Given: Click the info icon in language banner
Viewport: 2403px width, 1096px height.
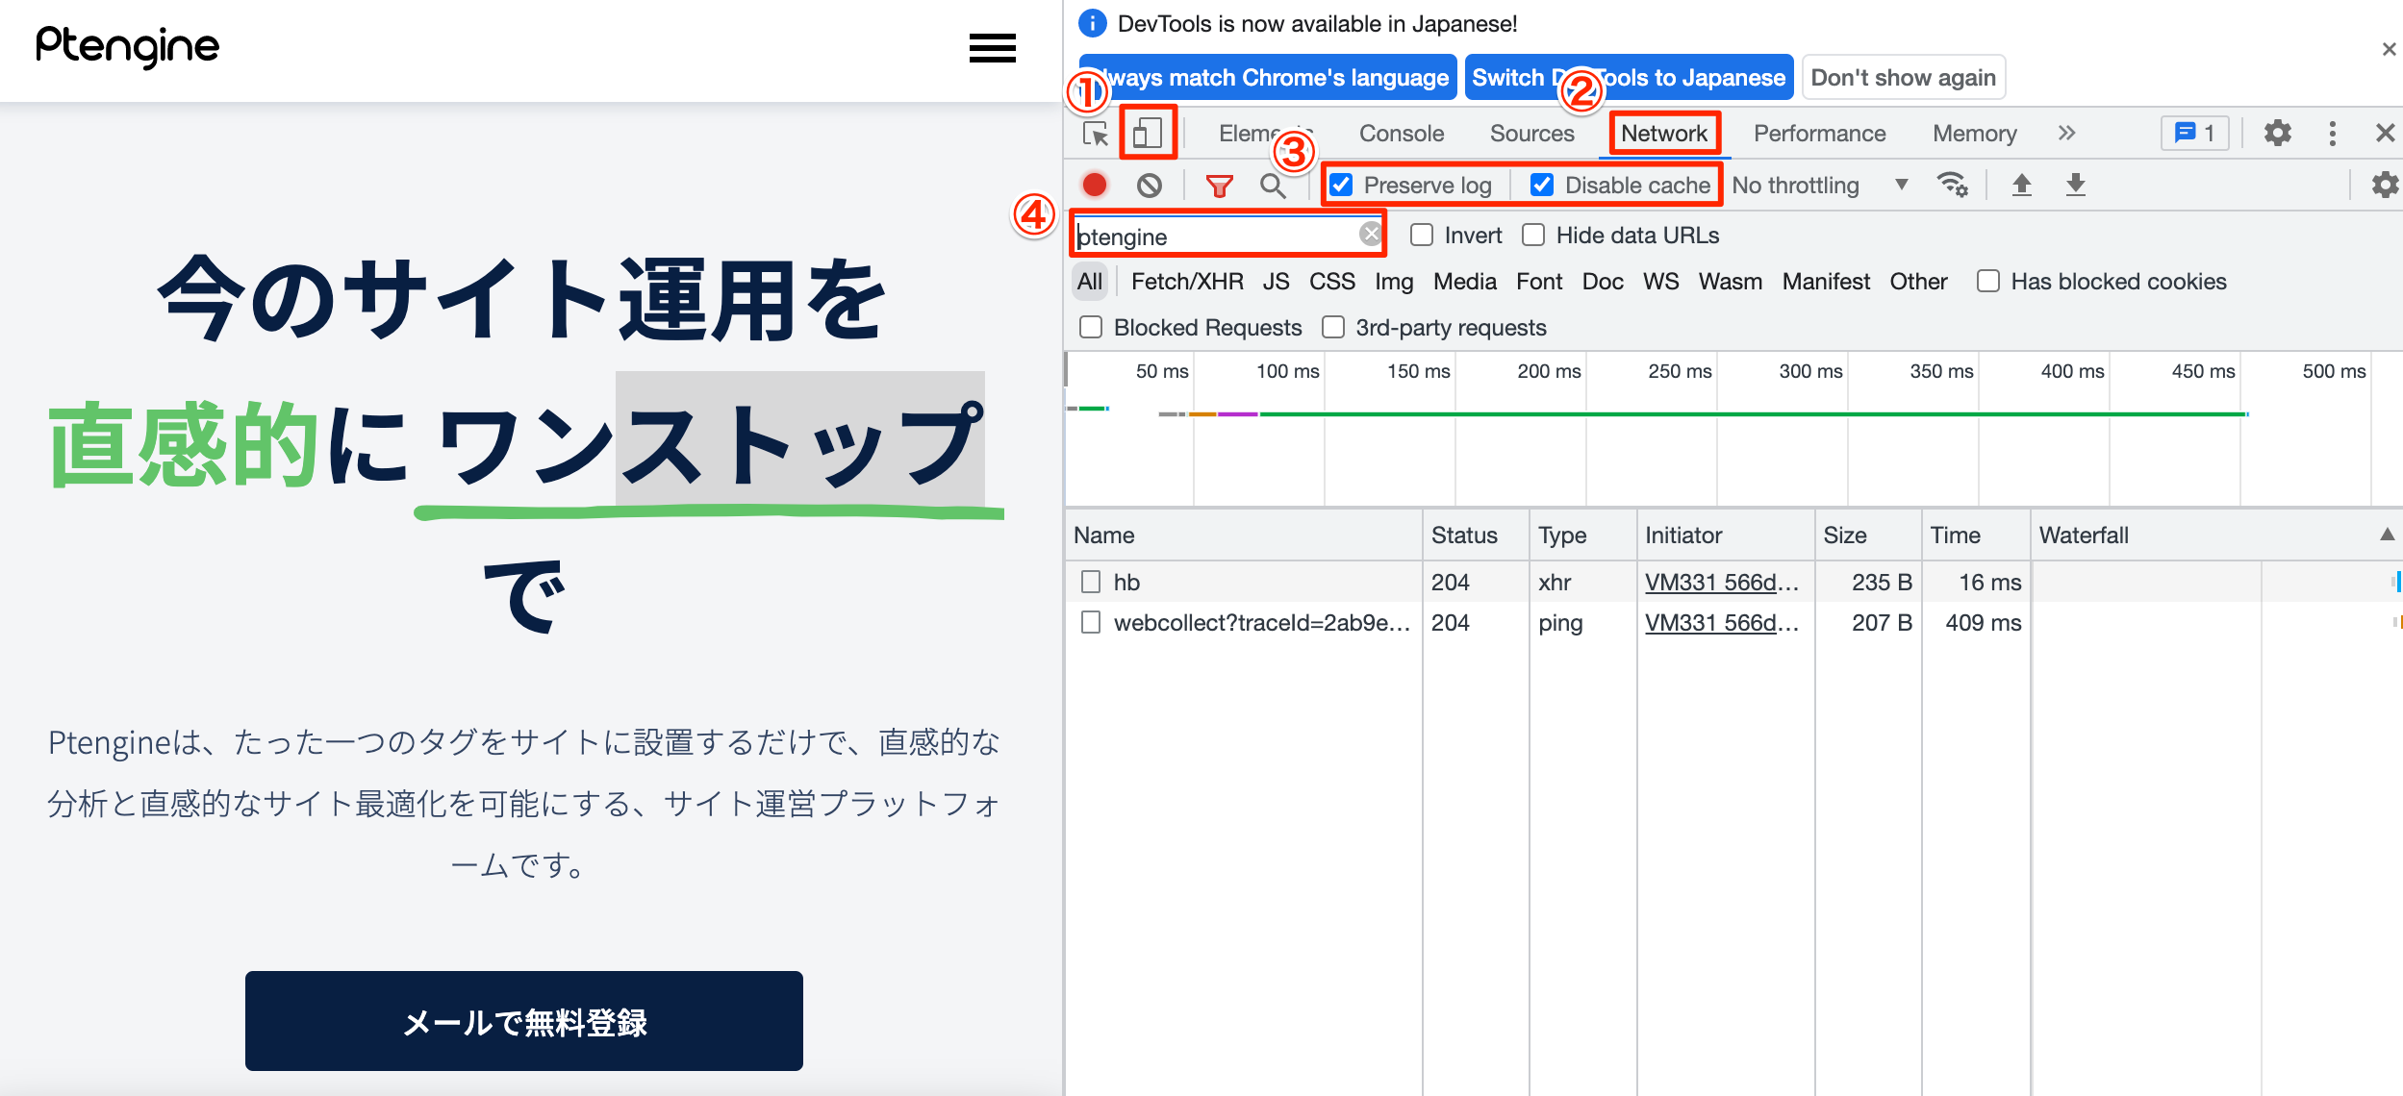Looking at the screenshot, I should pyautogui.click(x=1093, y=23).
